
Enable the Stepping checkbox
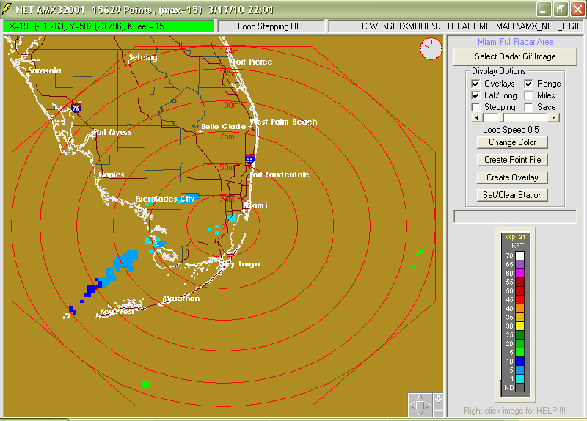pyautogui.click(x=476, y=107)
